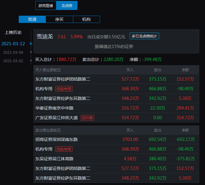The height and width of the screenshot is (185, 205).
Task: Click 振幅值达15%的证券 reason text
Action: point(114,46)
